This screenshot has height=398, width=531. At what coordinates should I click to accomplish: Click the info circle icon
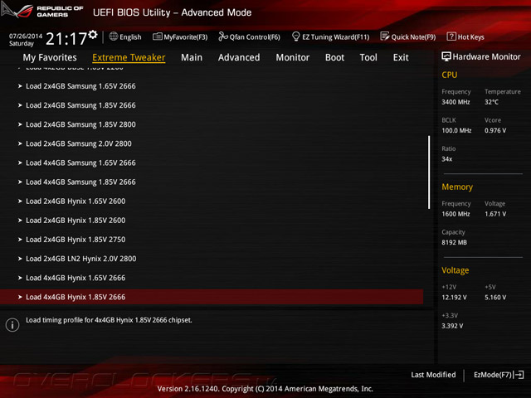(12, 325)
